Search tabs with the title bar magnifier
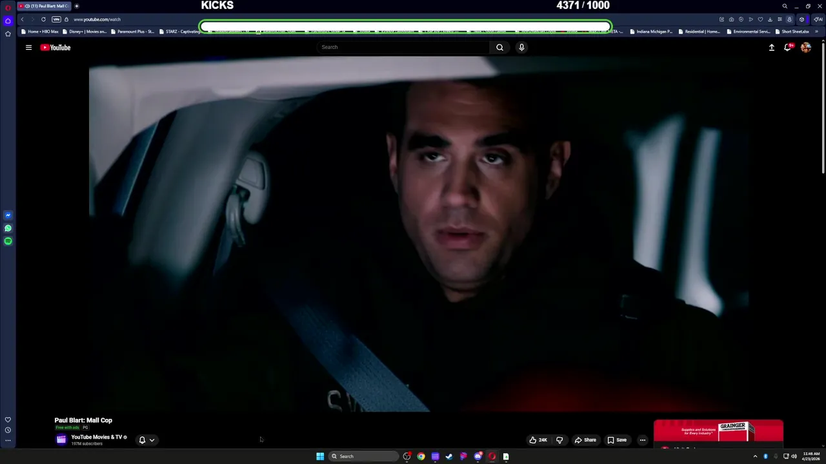 point(785,6)
